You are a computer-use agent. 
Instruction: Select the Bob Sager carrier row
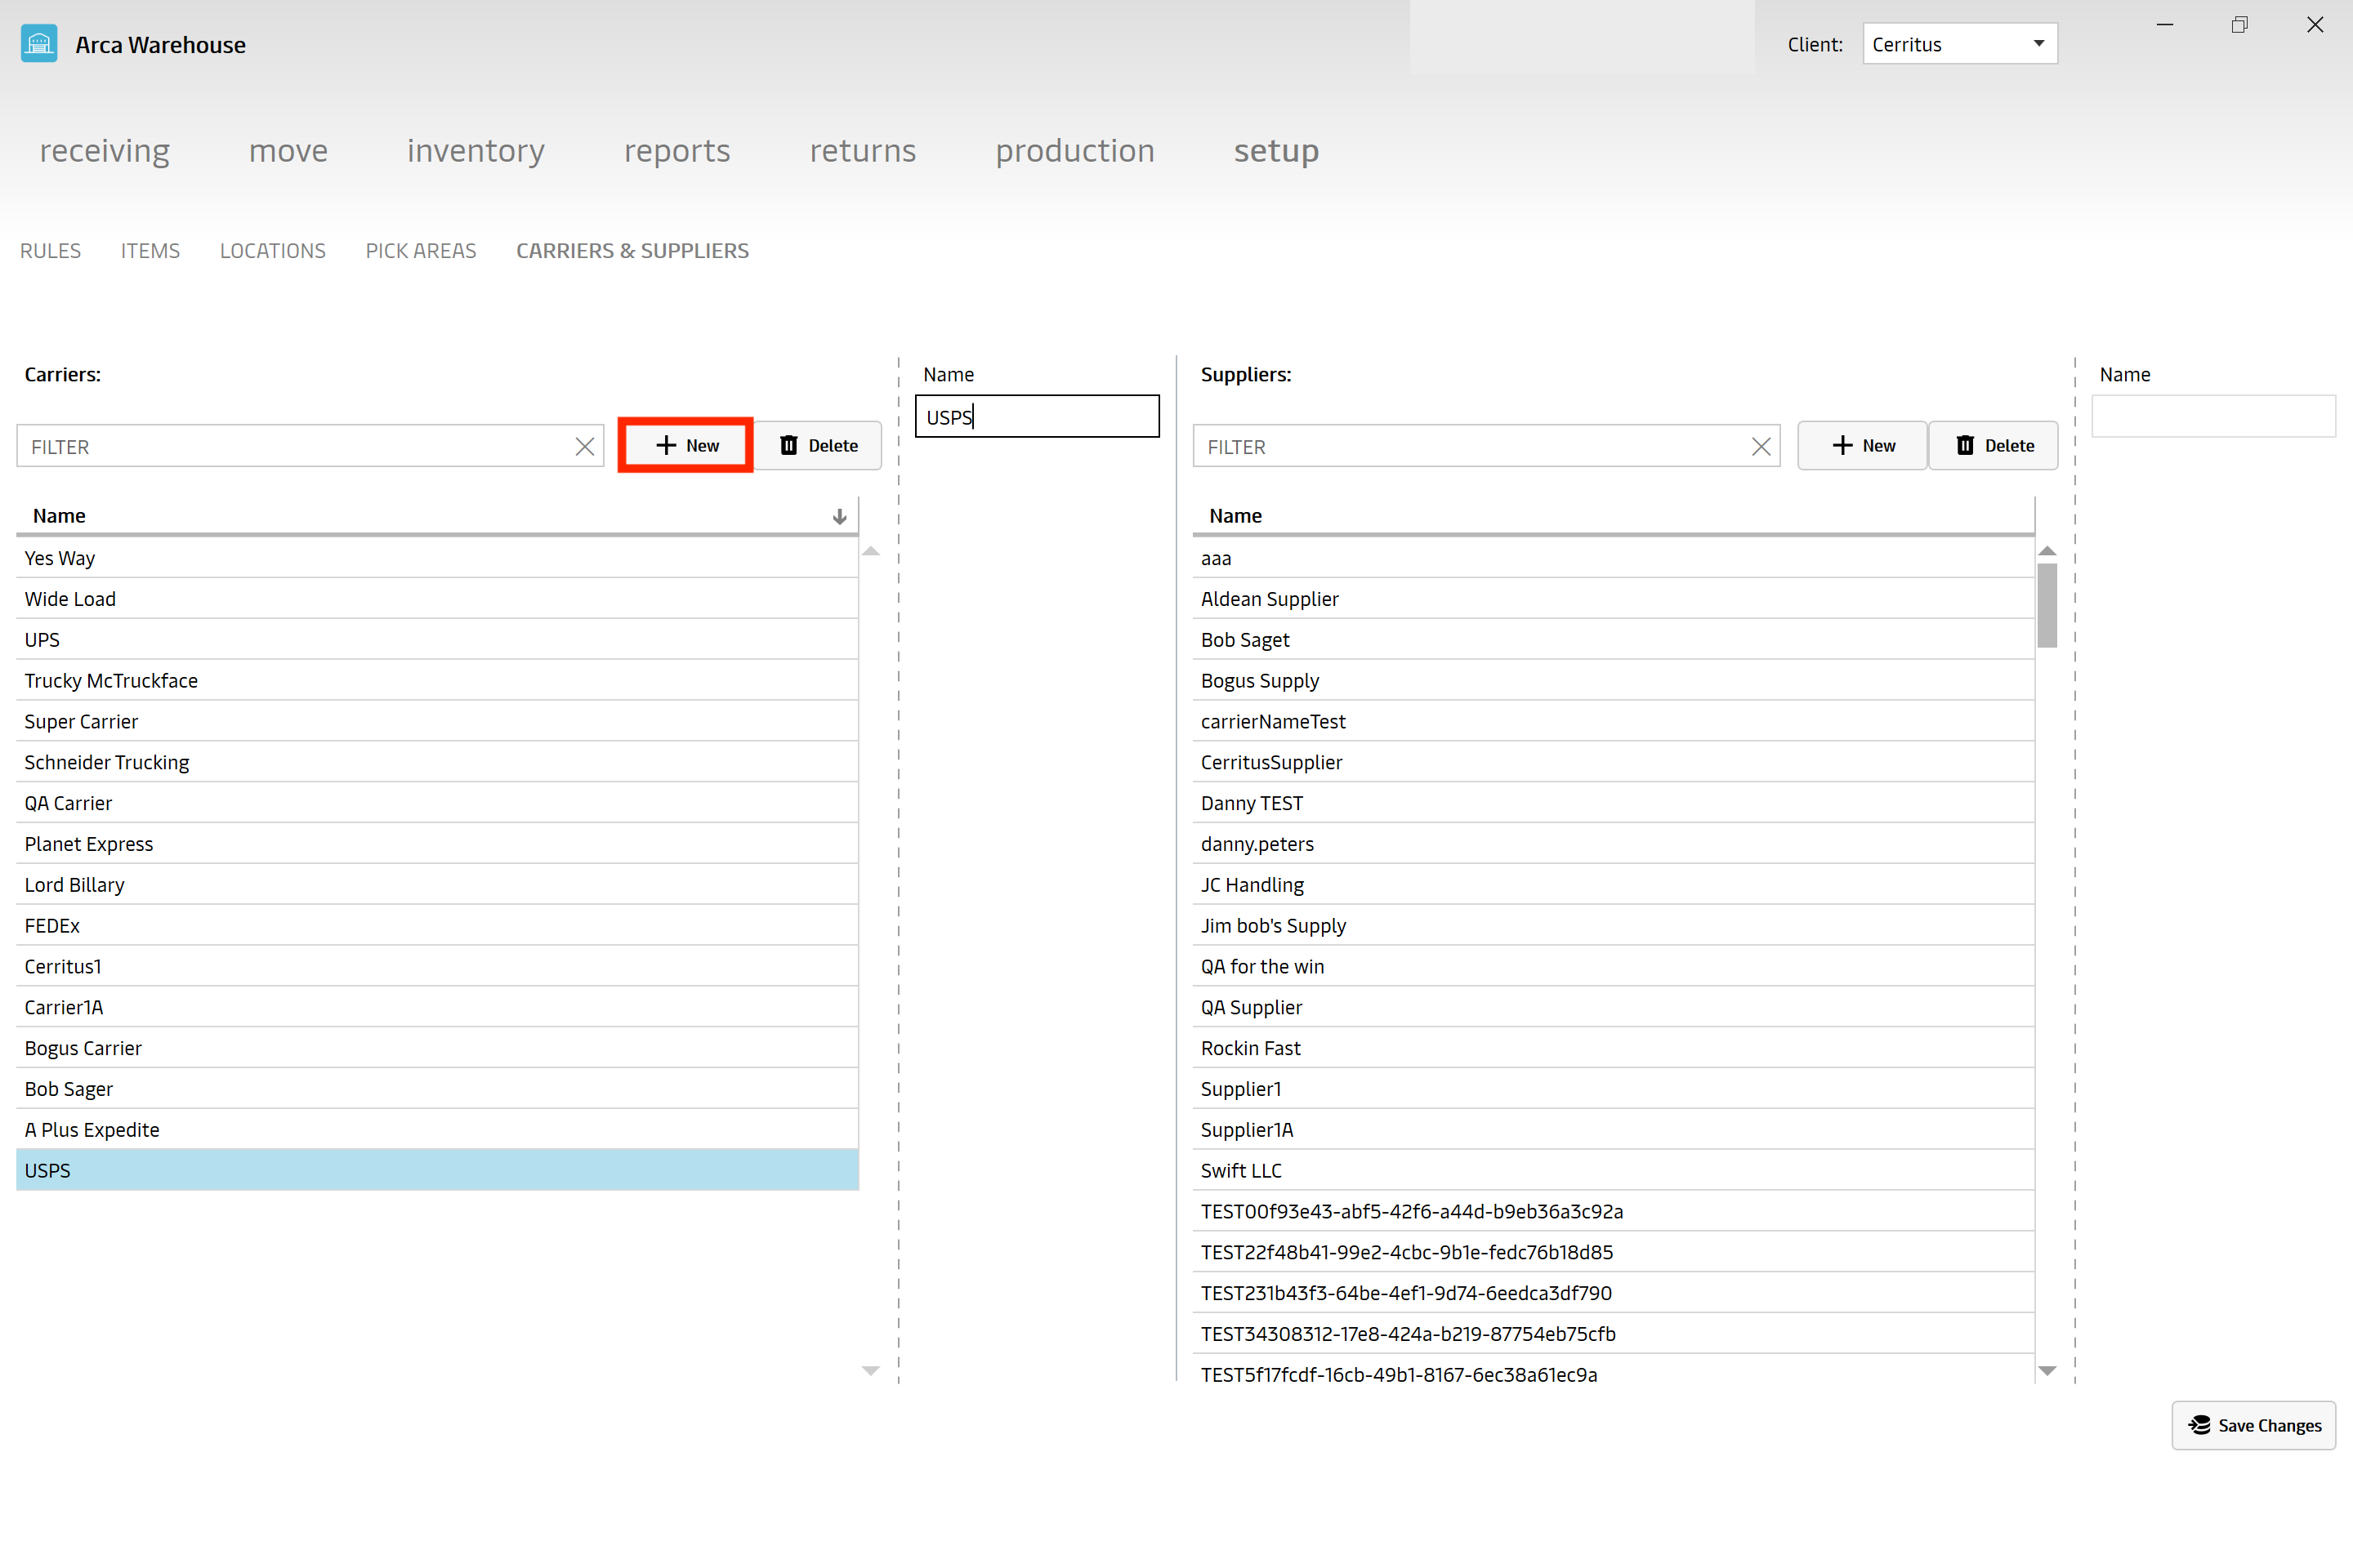pos(437,1089)
